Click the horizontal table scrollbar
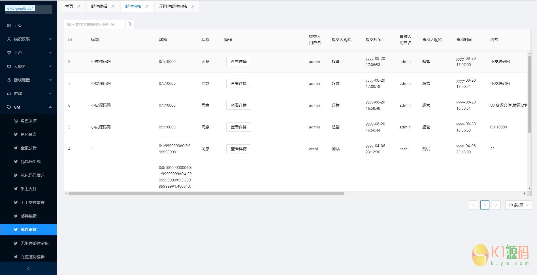The height and width of the screenshot is (275, 537). click(206, 194)
